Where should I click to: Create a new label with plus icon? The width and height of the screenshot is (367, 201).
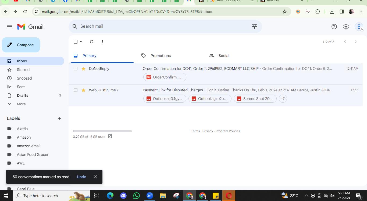[59, 119]
